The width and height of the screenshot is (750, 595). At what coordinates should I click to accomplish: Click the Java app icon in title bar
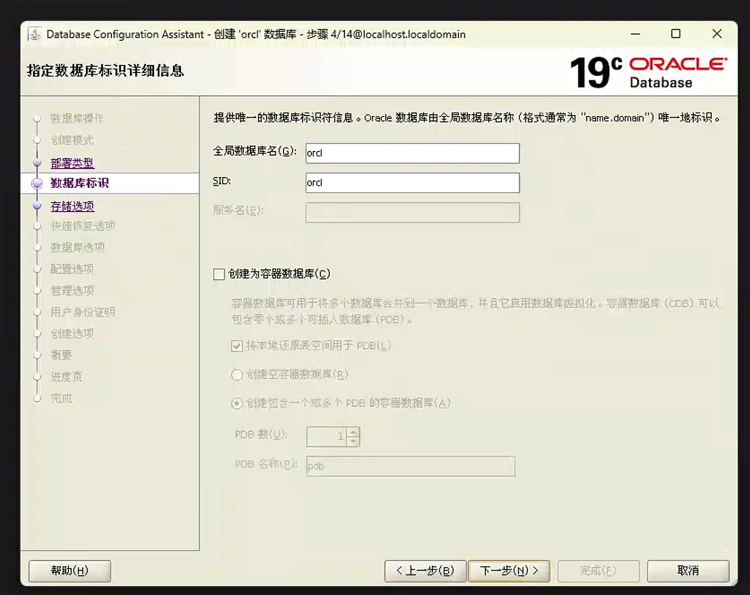(35, 34)
